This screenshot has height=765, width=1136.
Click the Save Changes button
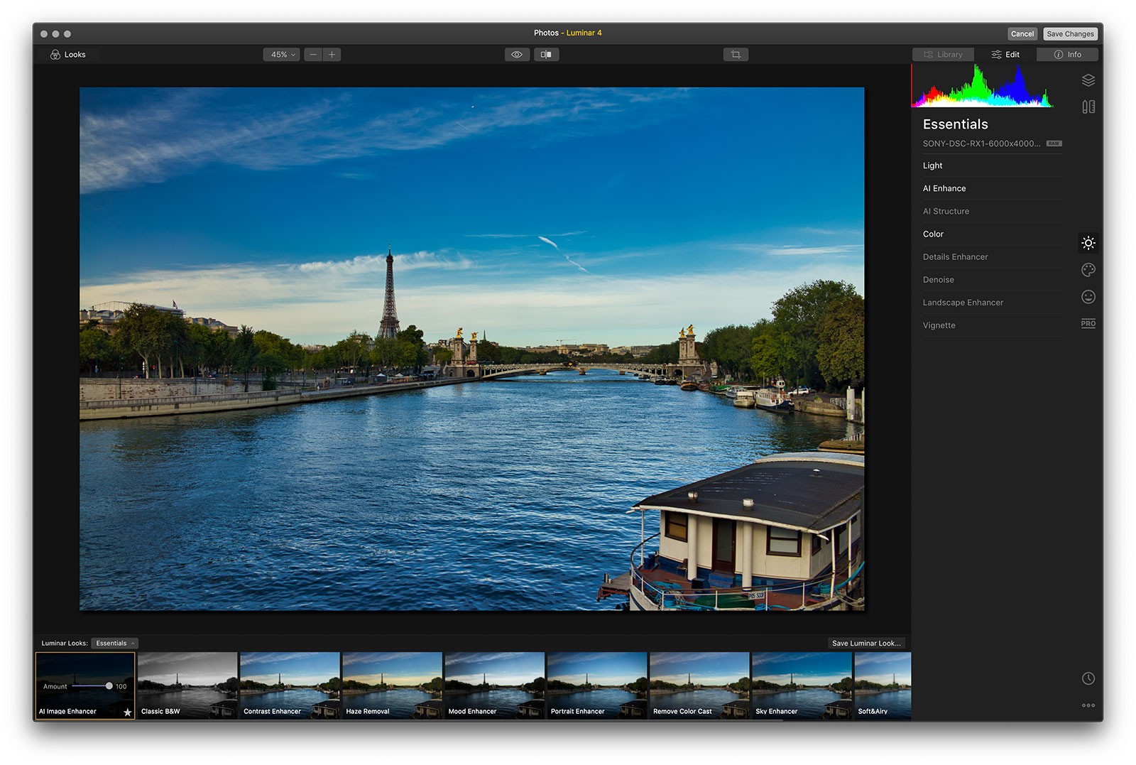(x=1070, y=34)
